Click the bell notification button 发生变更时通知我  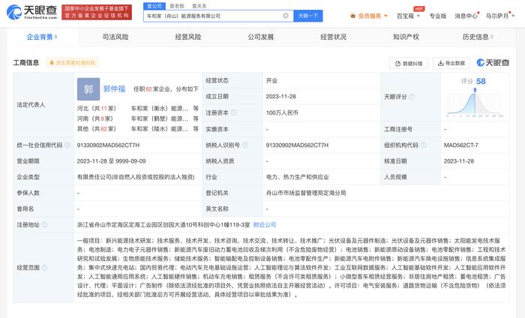(x=72, y=62)
